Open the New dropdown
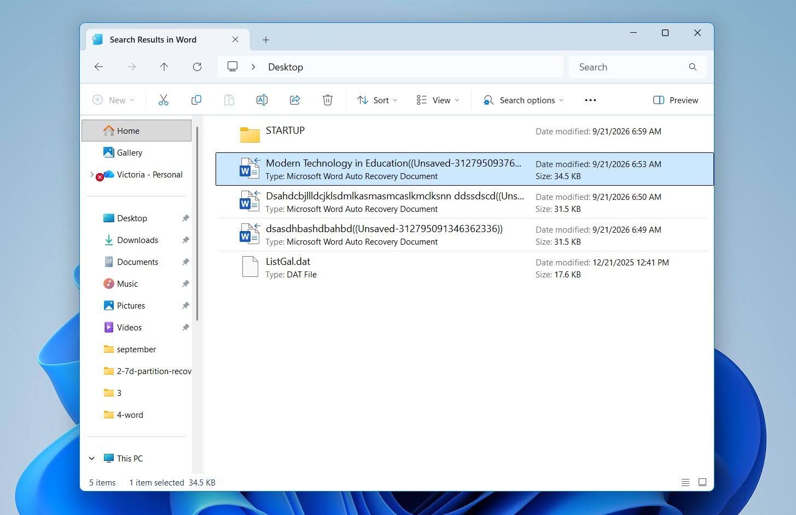 click(x=113, y=100)
